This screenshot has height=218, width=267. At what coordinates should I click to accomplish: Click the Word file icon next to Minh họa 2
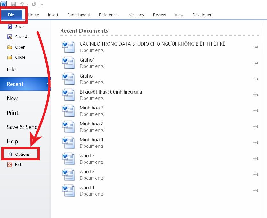[68, 127]
